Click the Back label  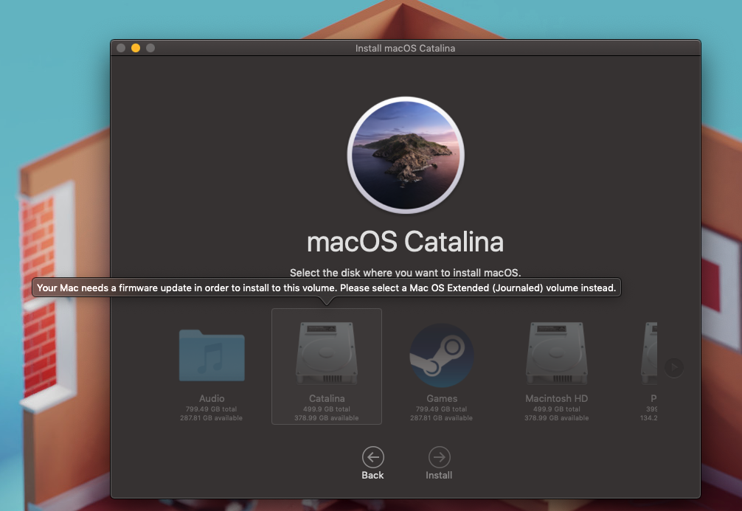(x=372, y=475)
